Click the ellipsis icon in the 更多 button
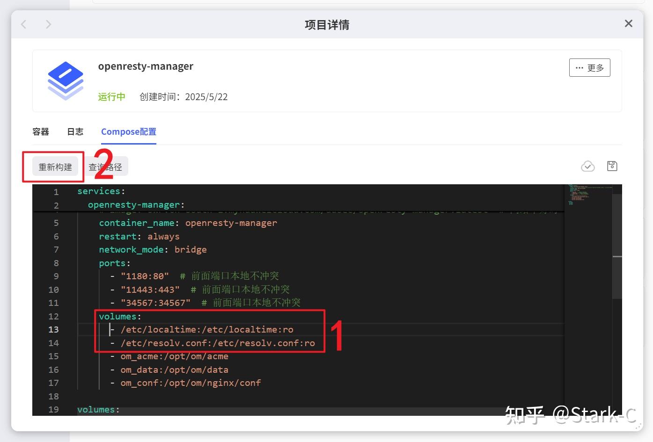 coord(579,67)
